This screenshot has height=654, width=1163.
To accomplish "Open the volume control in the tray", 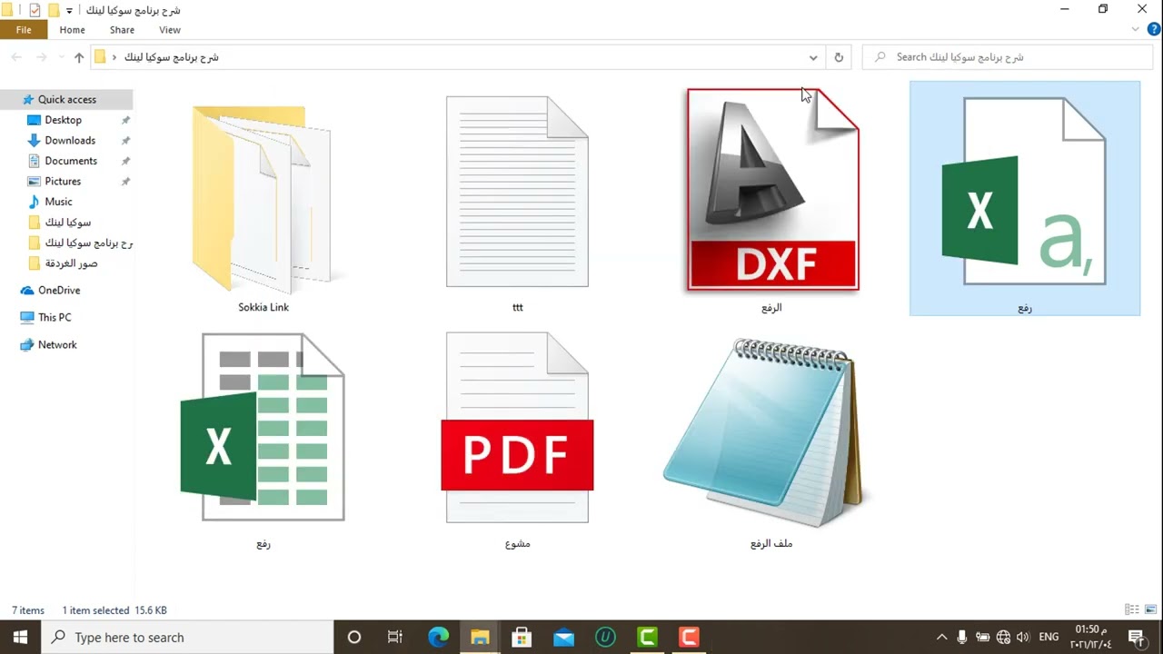I will coord(1023,638).
